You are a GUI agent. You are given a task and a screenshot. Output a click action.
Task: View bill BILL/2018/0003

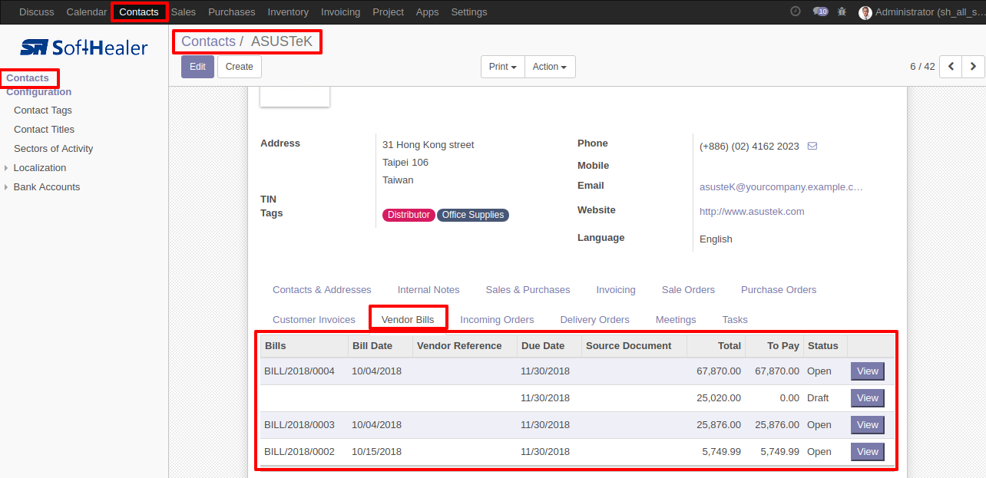point(868,425)
